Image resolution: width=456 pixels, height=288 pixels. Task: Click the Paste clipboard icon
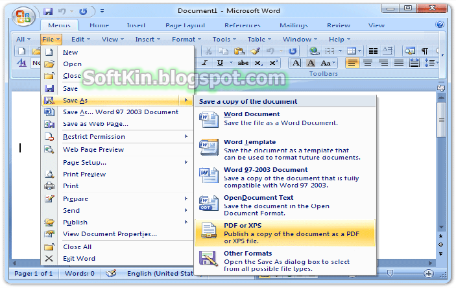tap(239, 51)
